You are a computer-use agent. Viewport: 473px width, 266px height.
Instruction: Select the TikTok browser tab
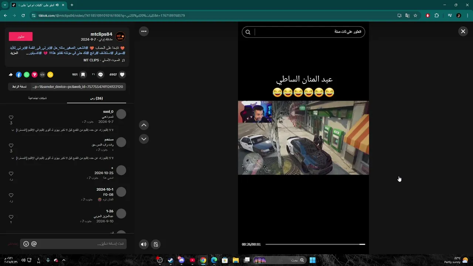pos(38,5)
